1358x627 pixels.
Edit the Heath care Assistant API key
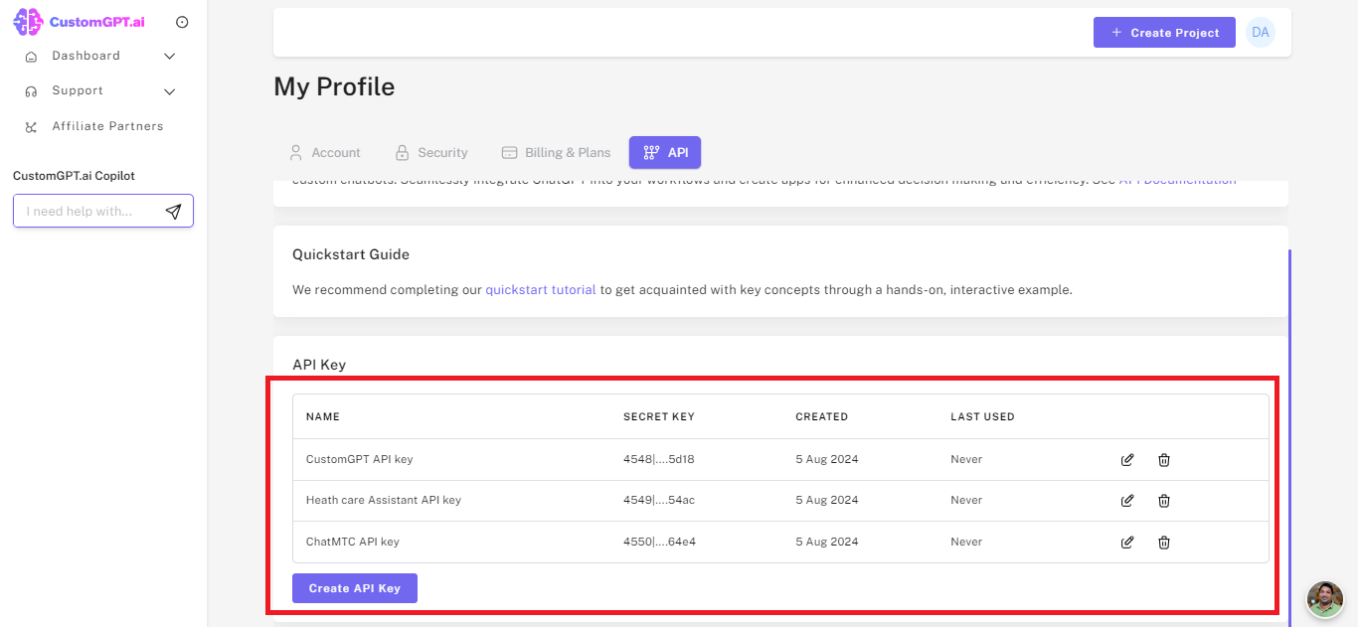[1126, 500]
